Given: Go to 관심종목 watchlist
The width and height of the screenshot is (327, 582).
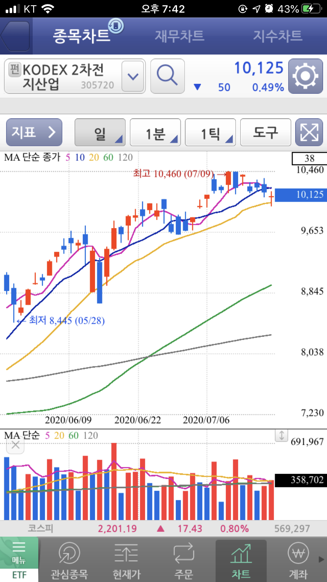Looking at the screenshot, I should (x=69, y=560).
